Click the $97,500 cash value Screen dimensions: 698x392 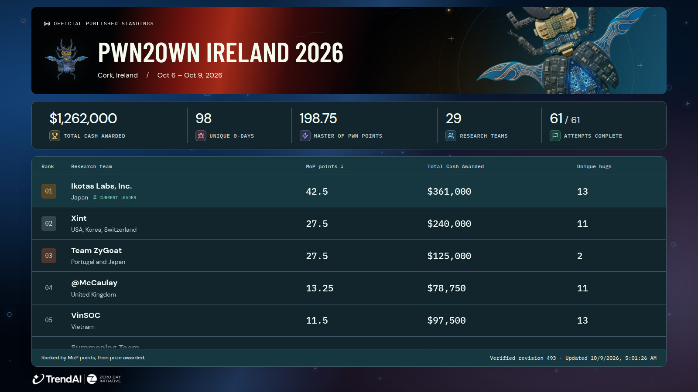pyautogui.click(x=446, y=321)
